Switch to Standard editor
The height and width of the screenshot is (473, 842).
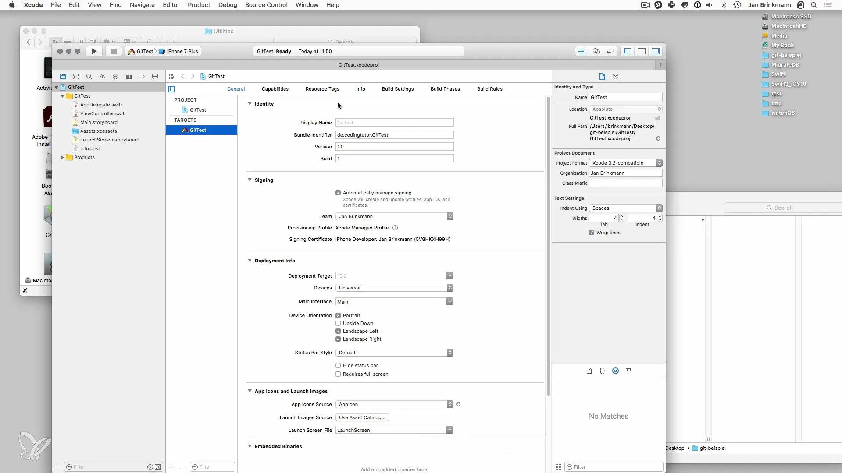click(582, 51)
